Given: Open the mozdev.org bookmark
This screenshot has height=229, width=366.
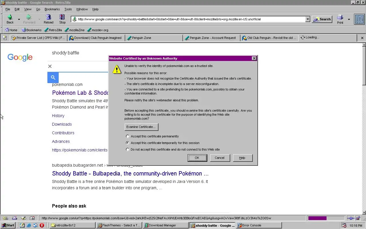Looking at the screenshot, I should pos(98,30).
